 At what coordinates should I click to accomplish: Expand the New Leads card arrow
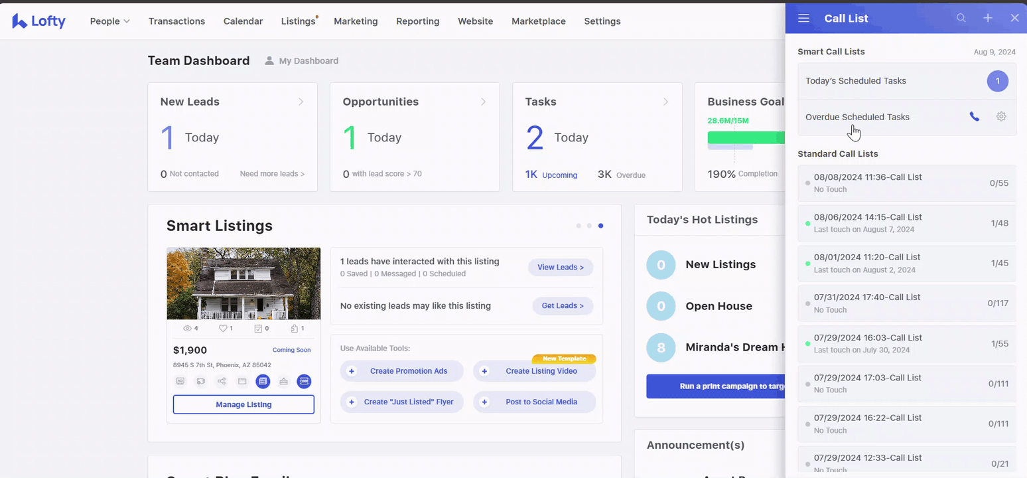point(301,102)
